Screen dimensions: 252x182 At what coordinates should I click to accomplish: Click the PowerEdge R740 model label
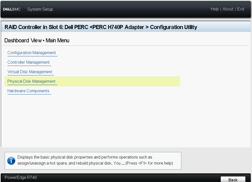tap(21, 178)
